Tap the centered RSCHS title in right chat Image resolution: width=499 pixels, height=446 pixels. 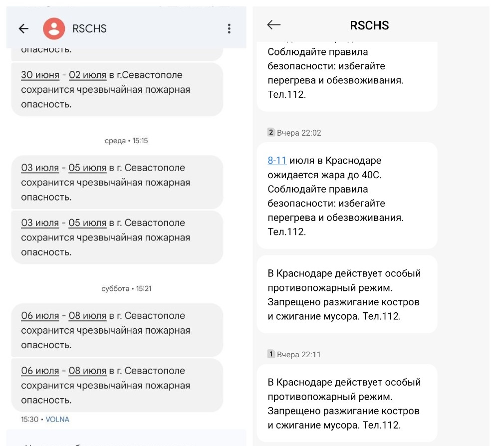[369, 26]
